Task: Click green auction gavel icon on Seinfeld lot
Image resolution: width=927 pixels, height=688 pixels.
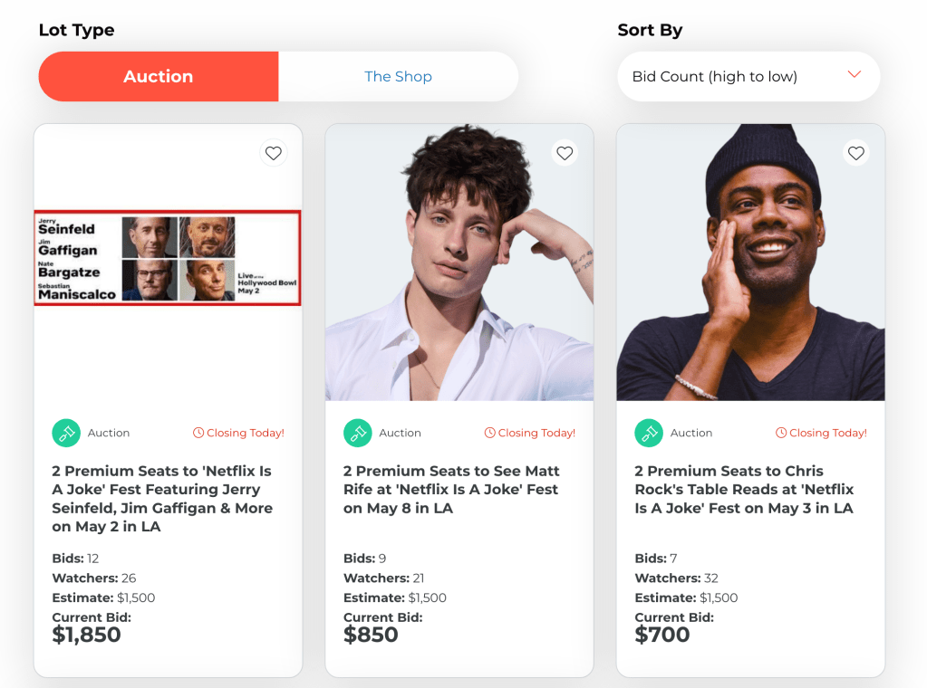Action: click(66, 433)
